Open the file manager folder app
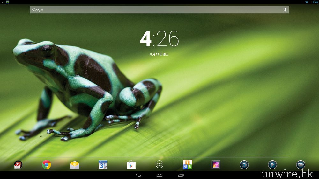 tap(300, 165)
